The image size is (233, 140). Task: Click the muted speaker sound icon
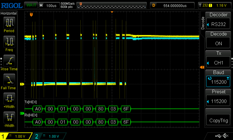(225, 136)
